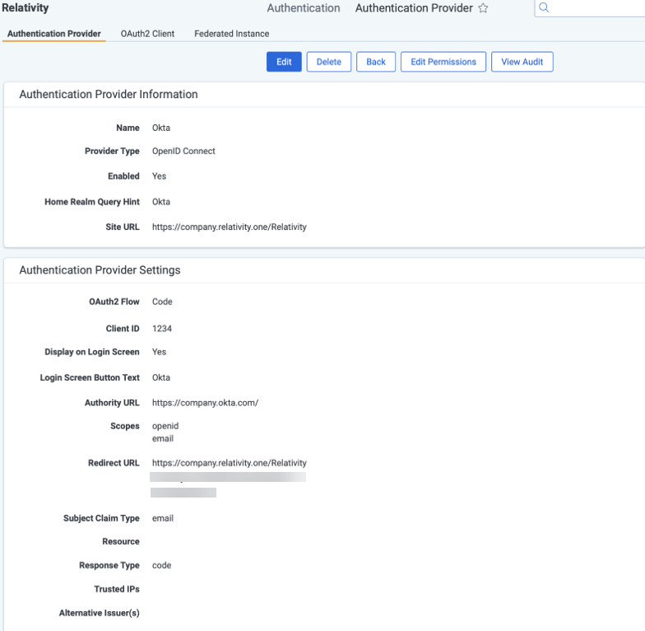Screen dimensions: 645x631
Task: Click the Client ID value 1234
Action: tap(161, 329)
